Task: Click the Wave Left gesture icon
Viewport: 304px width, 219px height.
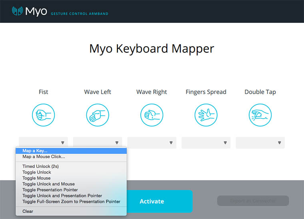Action: click(x=98, y=115)
